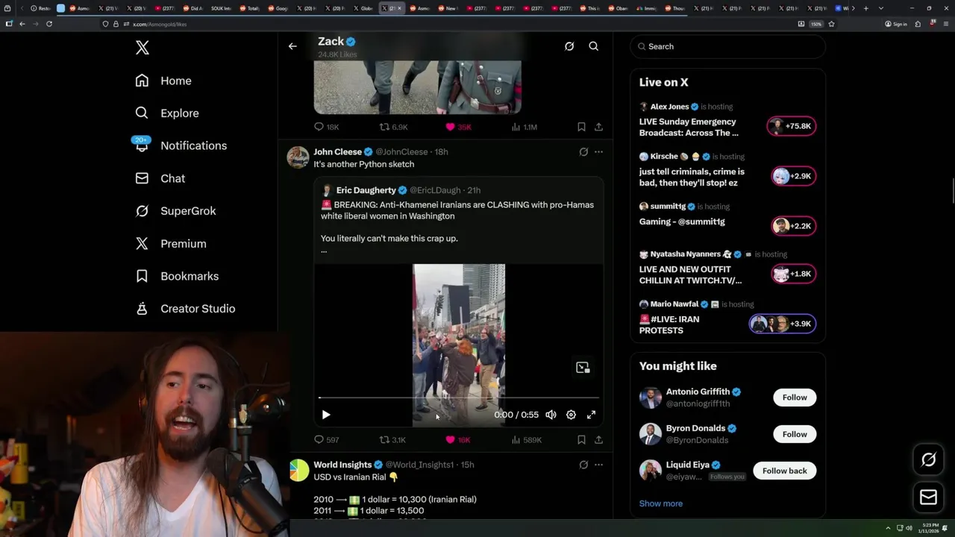Viewport: 955px width, 537px height.
Task: Click the search icon in profile header
Action: [x=594, y=46]
